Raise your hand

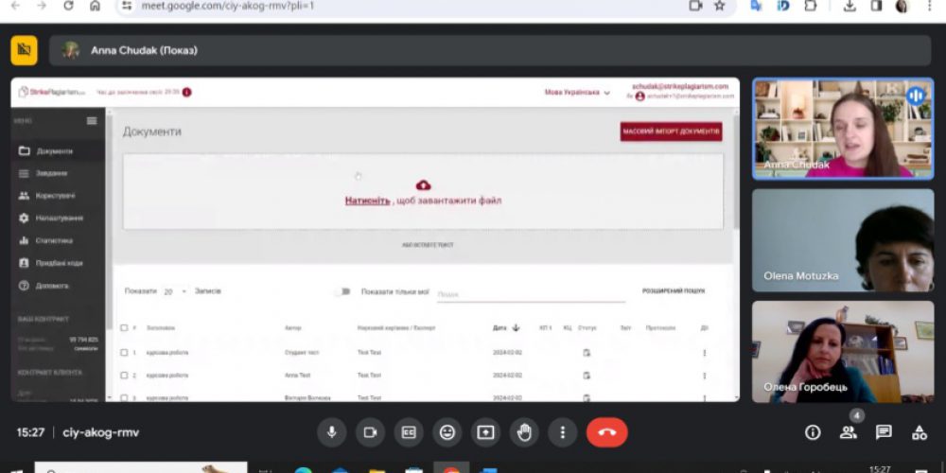click(x=524, y=432)
